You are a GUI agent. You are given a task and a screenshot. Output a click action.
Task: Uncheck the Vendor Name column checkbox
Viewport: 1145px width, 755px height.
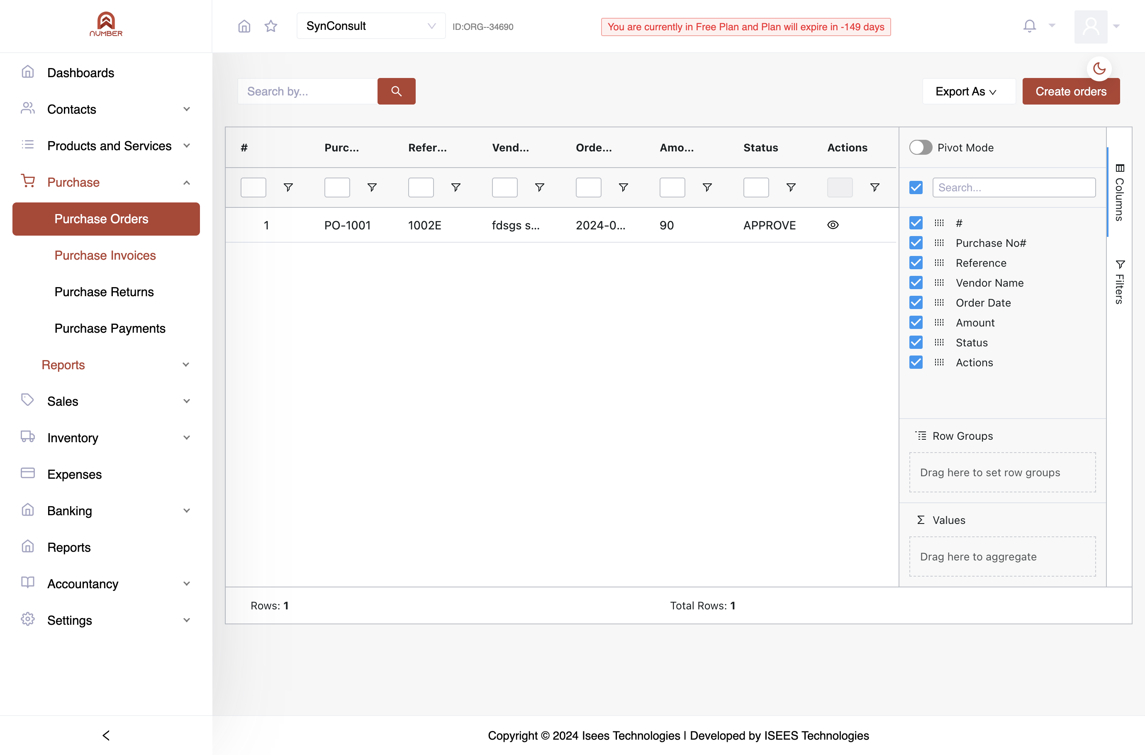point(916,283)
